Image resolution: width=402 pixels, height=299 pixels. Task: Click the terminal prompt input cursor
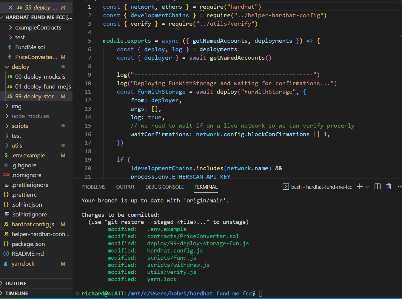(261, 293)
